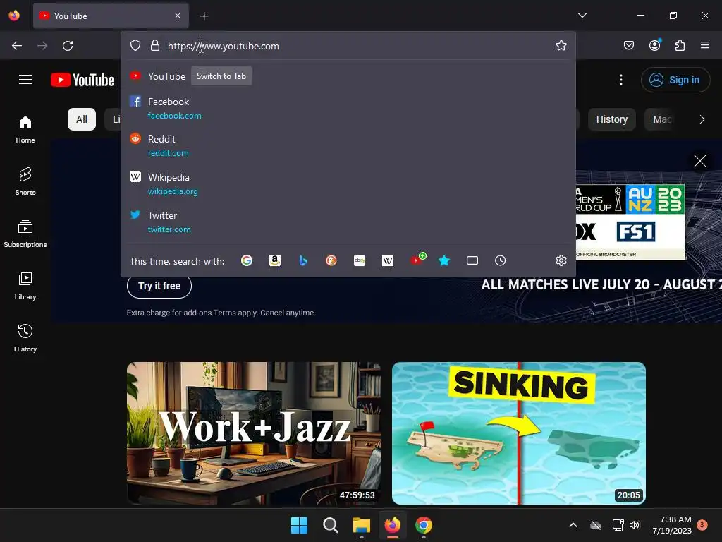Click into the address bar URL
The height and width of the screenshot is (542, 722).
click(224, 46)
